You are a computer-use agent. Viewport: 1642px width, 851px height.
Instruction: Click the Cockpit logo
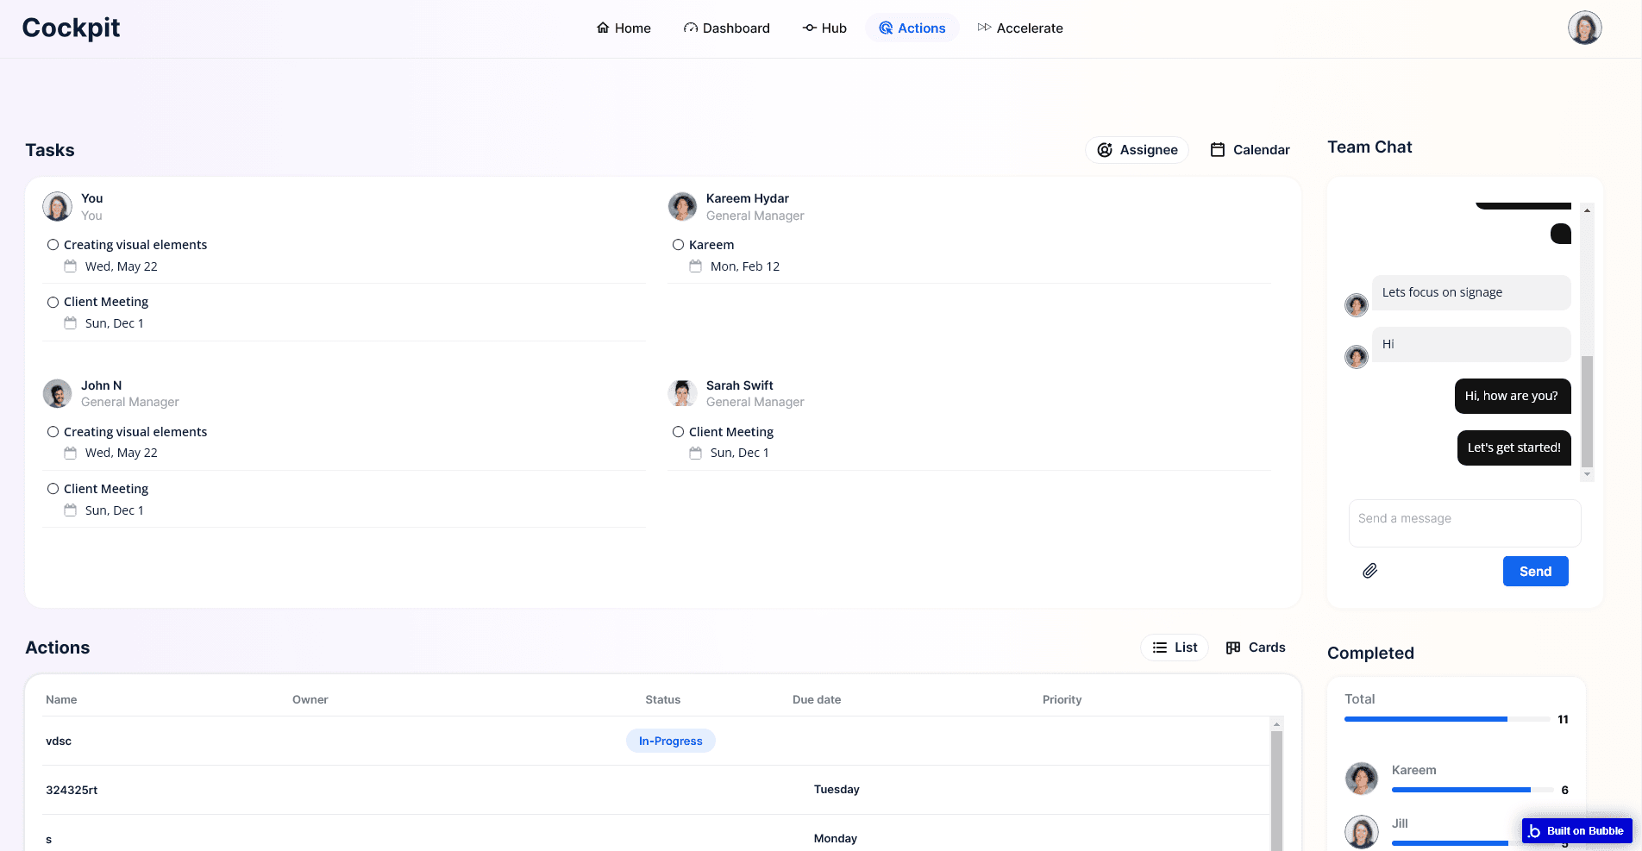click(x=71, y=28)
